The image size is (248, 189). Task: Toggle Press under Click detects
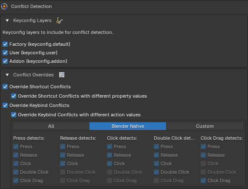click(x=110, y=147)
